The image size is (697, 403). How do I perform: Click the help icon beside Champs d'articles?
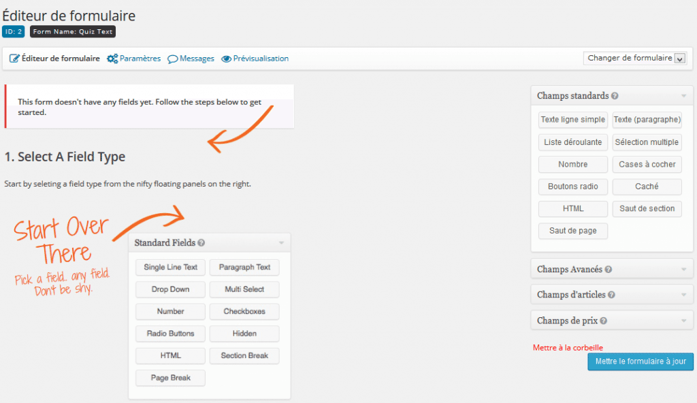coord(611,295)
